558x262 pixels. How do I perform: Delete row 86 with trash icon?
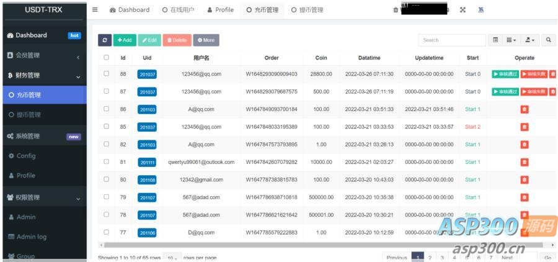click(524, 109)
